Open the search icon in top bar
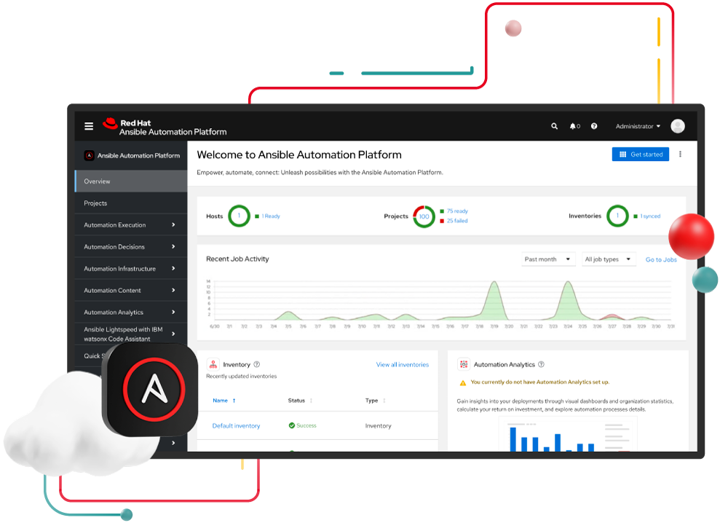The width and height of the screenshot is (728, 523). 554,126
